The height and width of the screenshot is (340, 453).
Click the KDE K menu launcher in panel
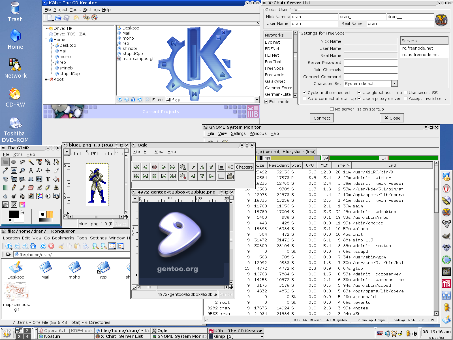[7, 333]
